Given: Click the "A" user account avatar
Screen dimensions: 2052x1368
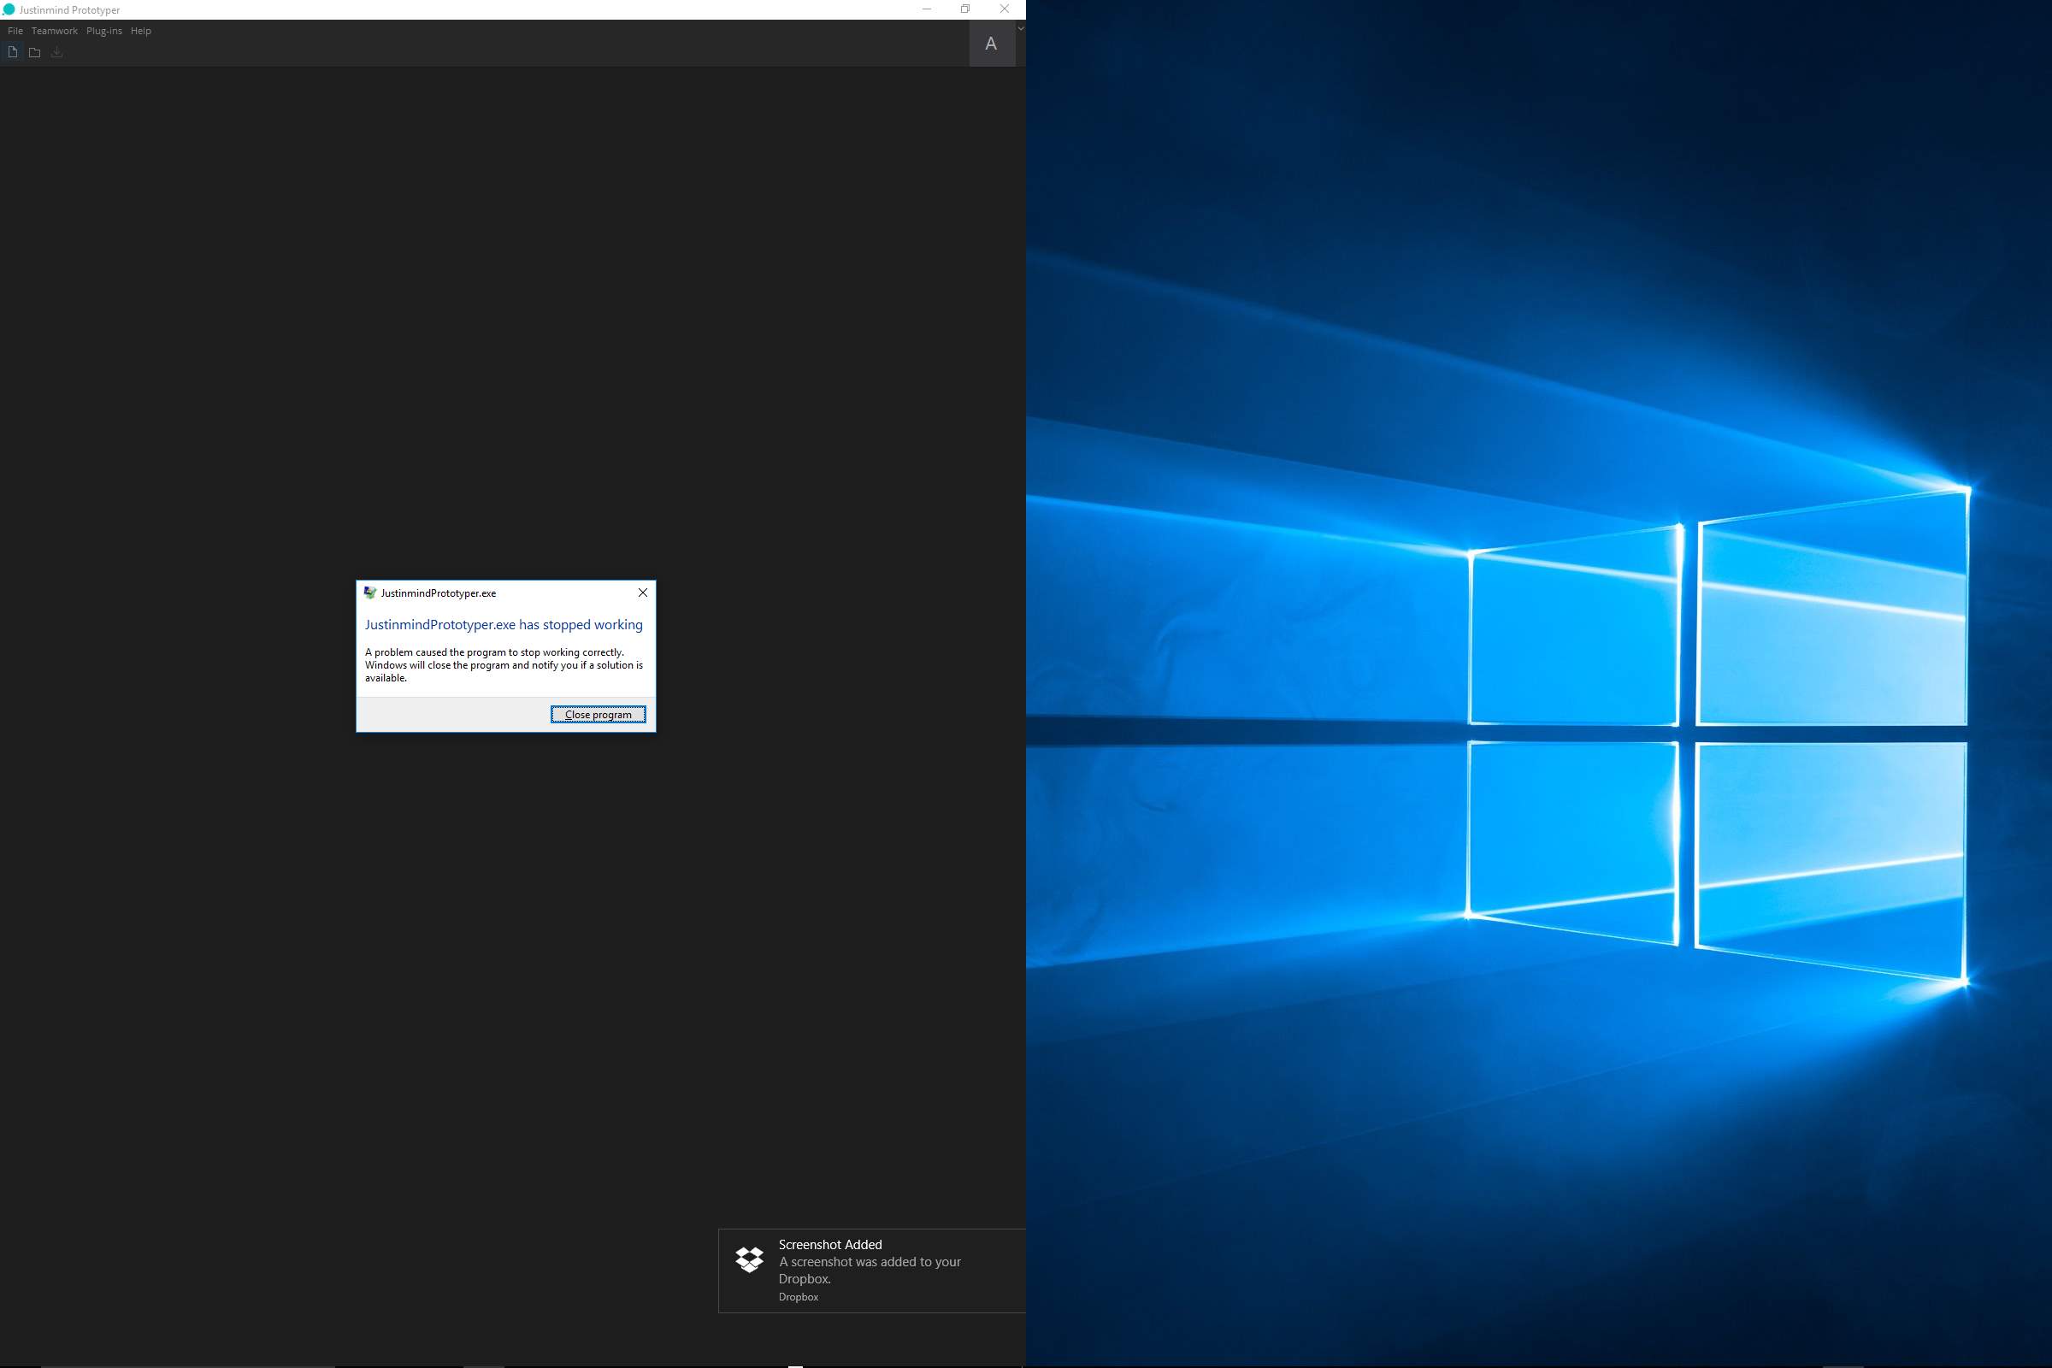Looking at the screenshot, I should [x=991, y=44].
